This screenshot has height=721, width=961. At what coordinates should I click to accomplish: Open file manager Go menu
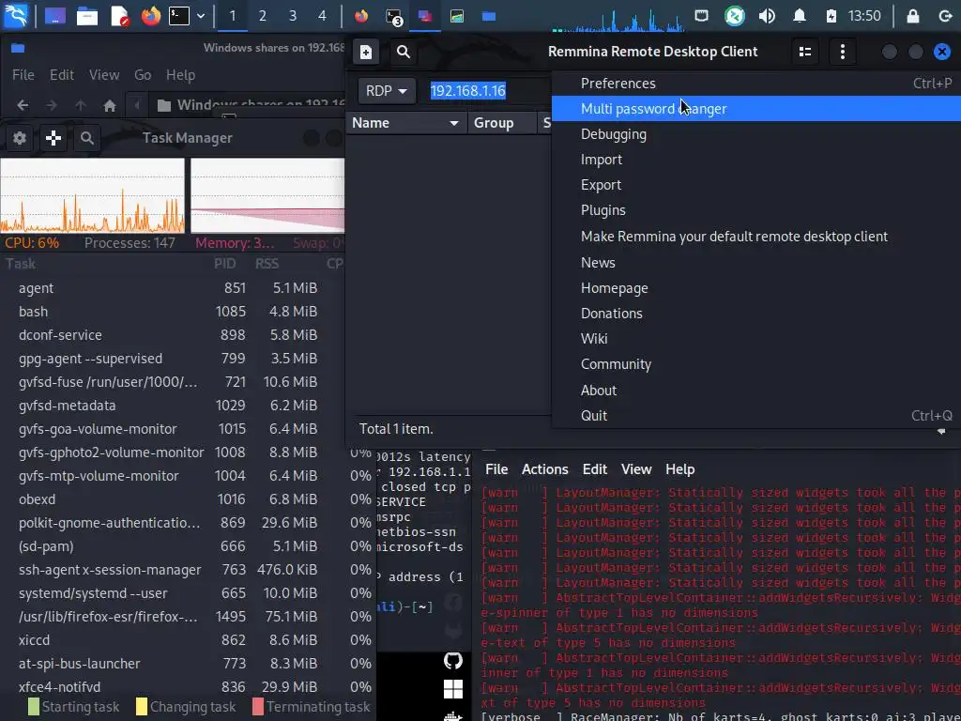pyautogui.click(x=143, y=75)
